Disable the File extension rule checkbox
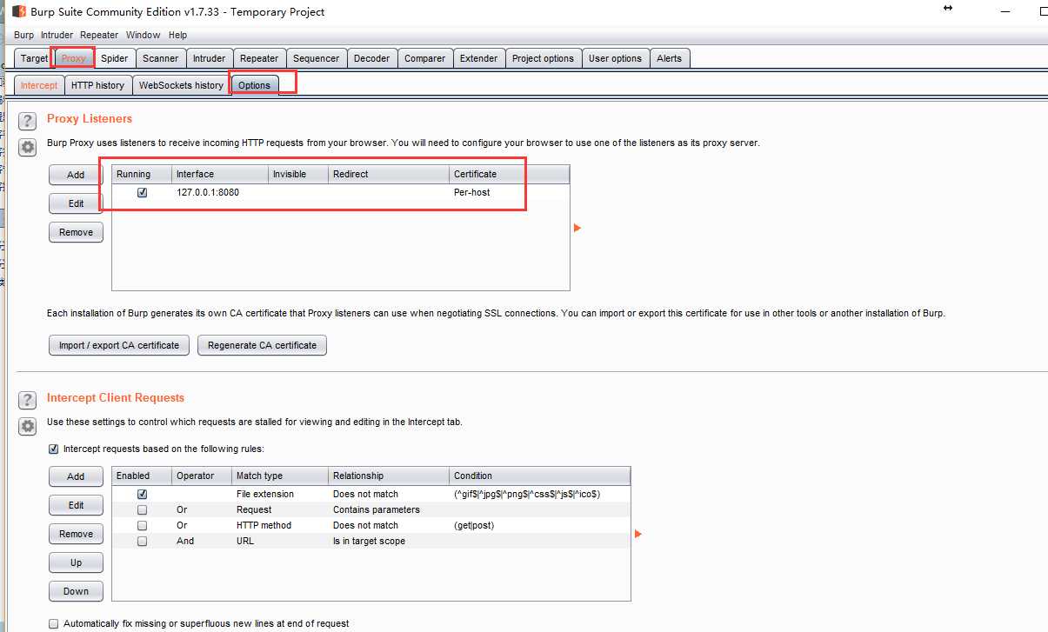Viewport: 1048px width, 632px height. [x=142, y=494]
